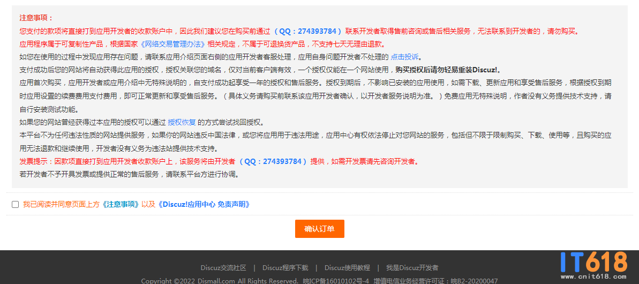This screenshot has width=639, height=284.
Task: Open the 《注意事项》 link beside the checkbox
Action: (x=121, y=204)
